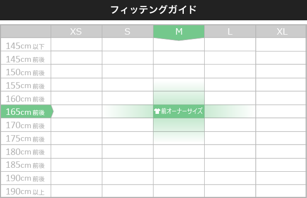Select the L size column header

point(230,32)
